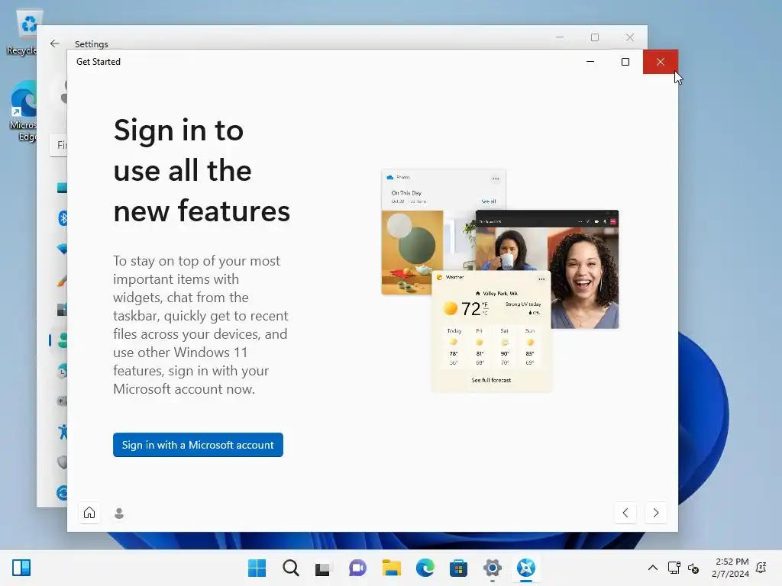The width and height of the screenshot is (782, 586).
Task: Select Accessibility icon in Settings sidebar
Action: [x=63, y=431]
